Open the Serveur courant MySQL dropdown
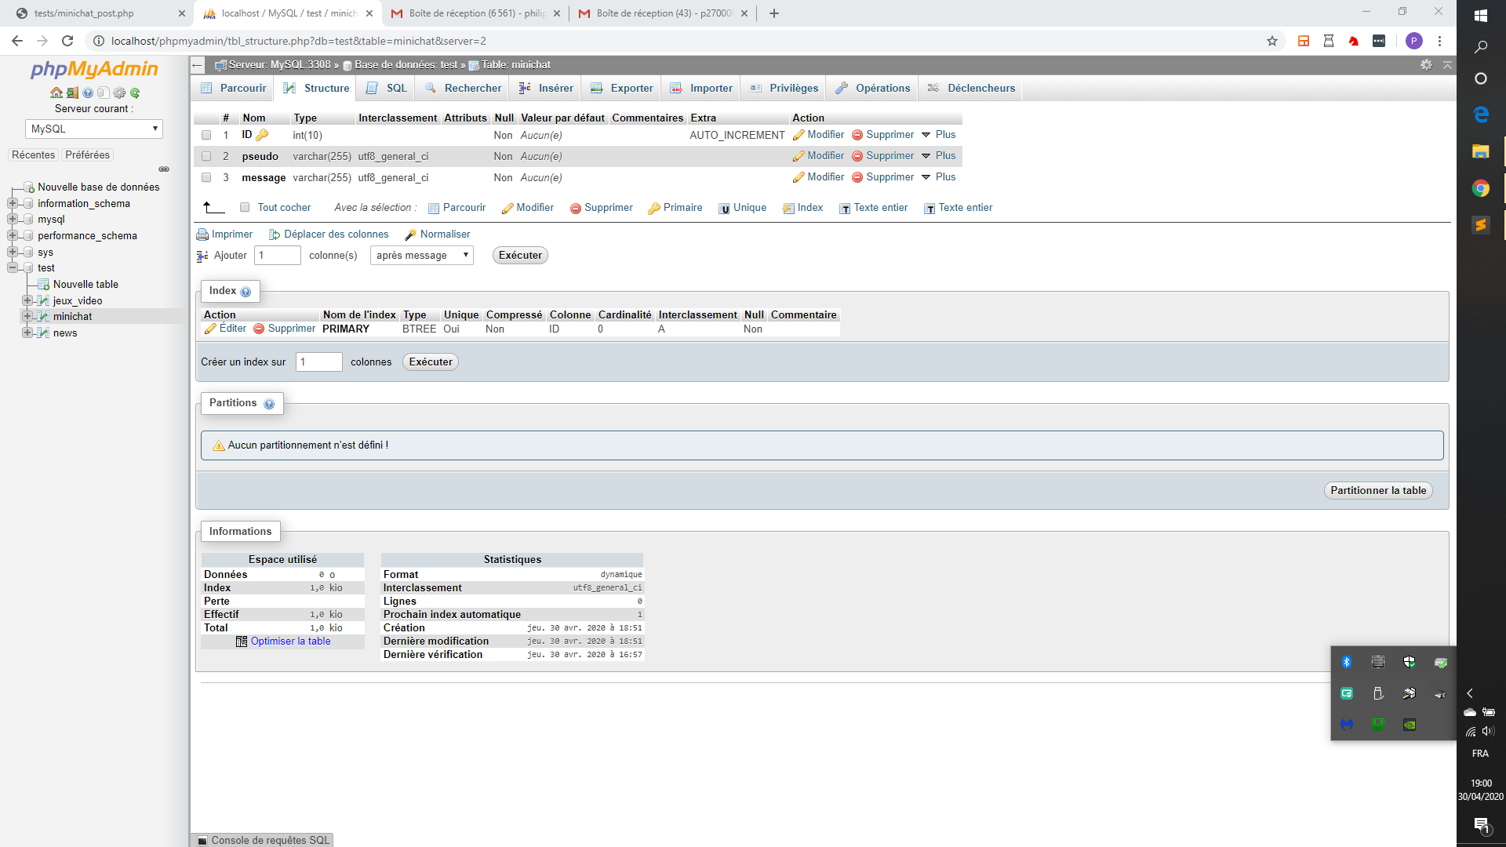The image size is (1506, 847). coord(94,129)
